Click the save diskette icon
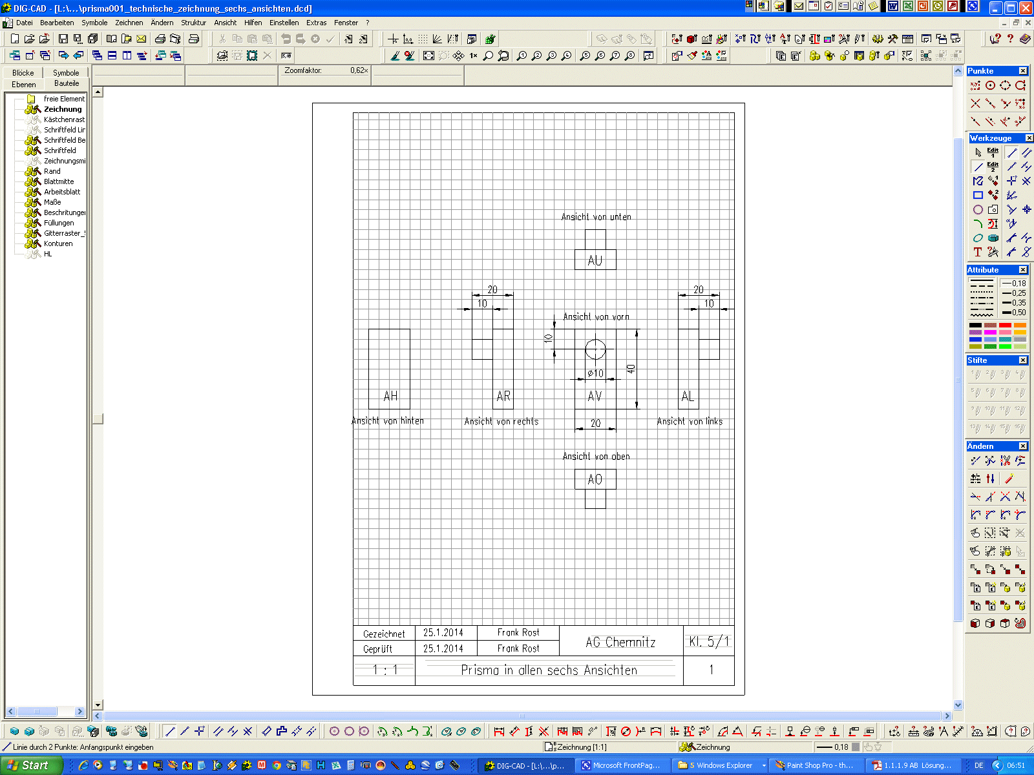1034x775 pixels. click(63, 39)
